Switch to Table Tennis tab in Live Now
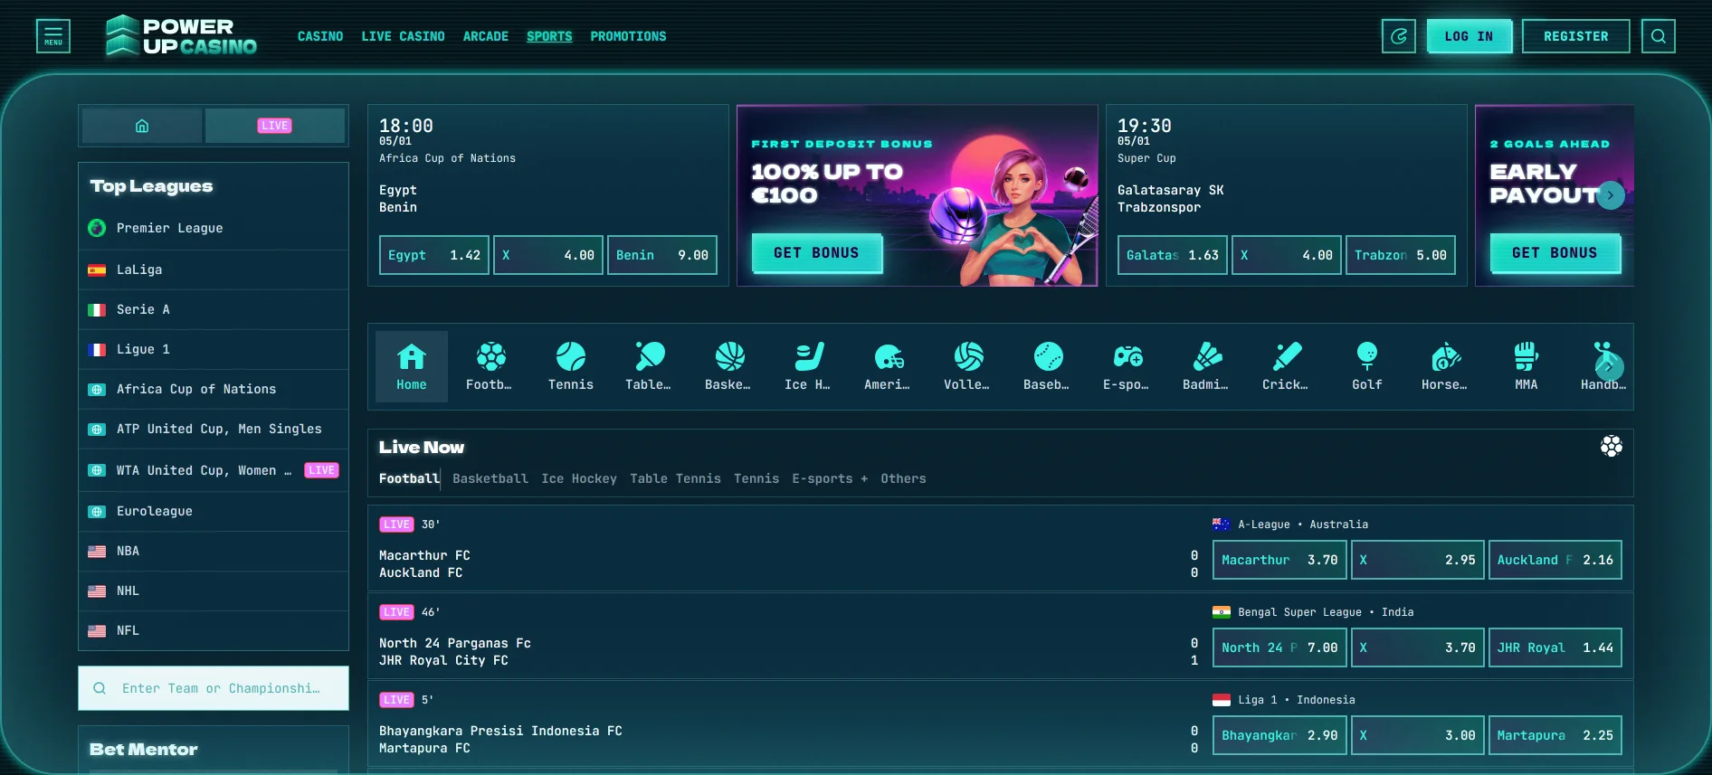 [x=675, y=478]
